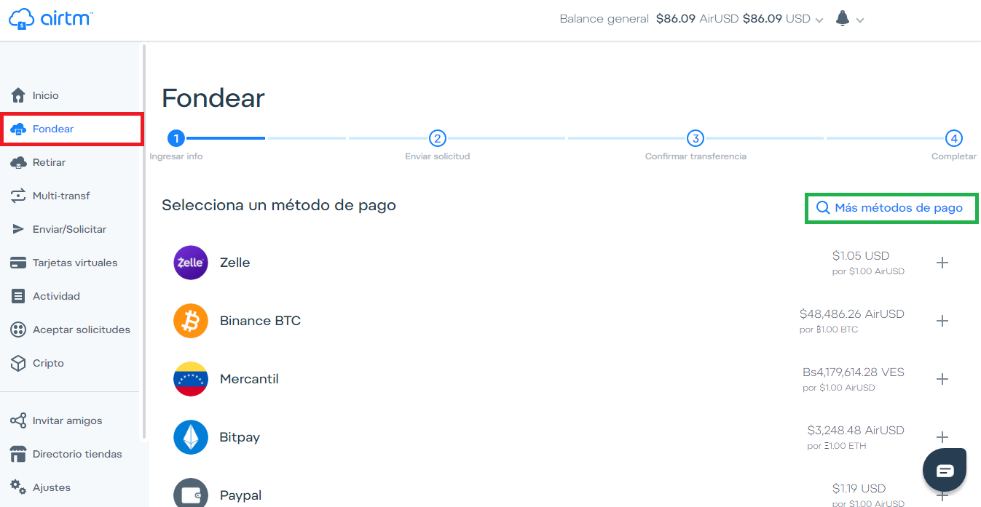Click the Binance BTC bitcoin icon
Image resolution: width=981 pixels, height=507 pixels.
pos(191,321)
